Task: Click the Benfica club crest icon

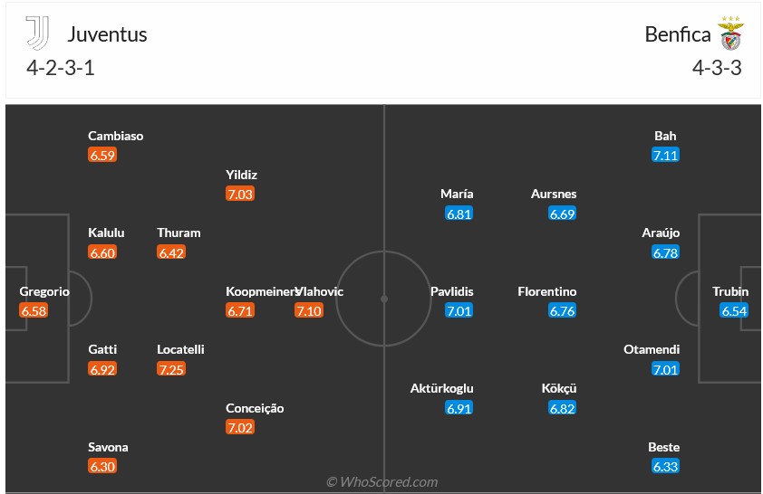Action: (730, 34)
